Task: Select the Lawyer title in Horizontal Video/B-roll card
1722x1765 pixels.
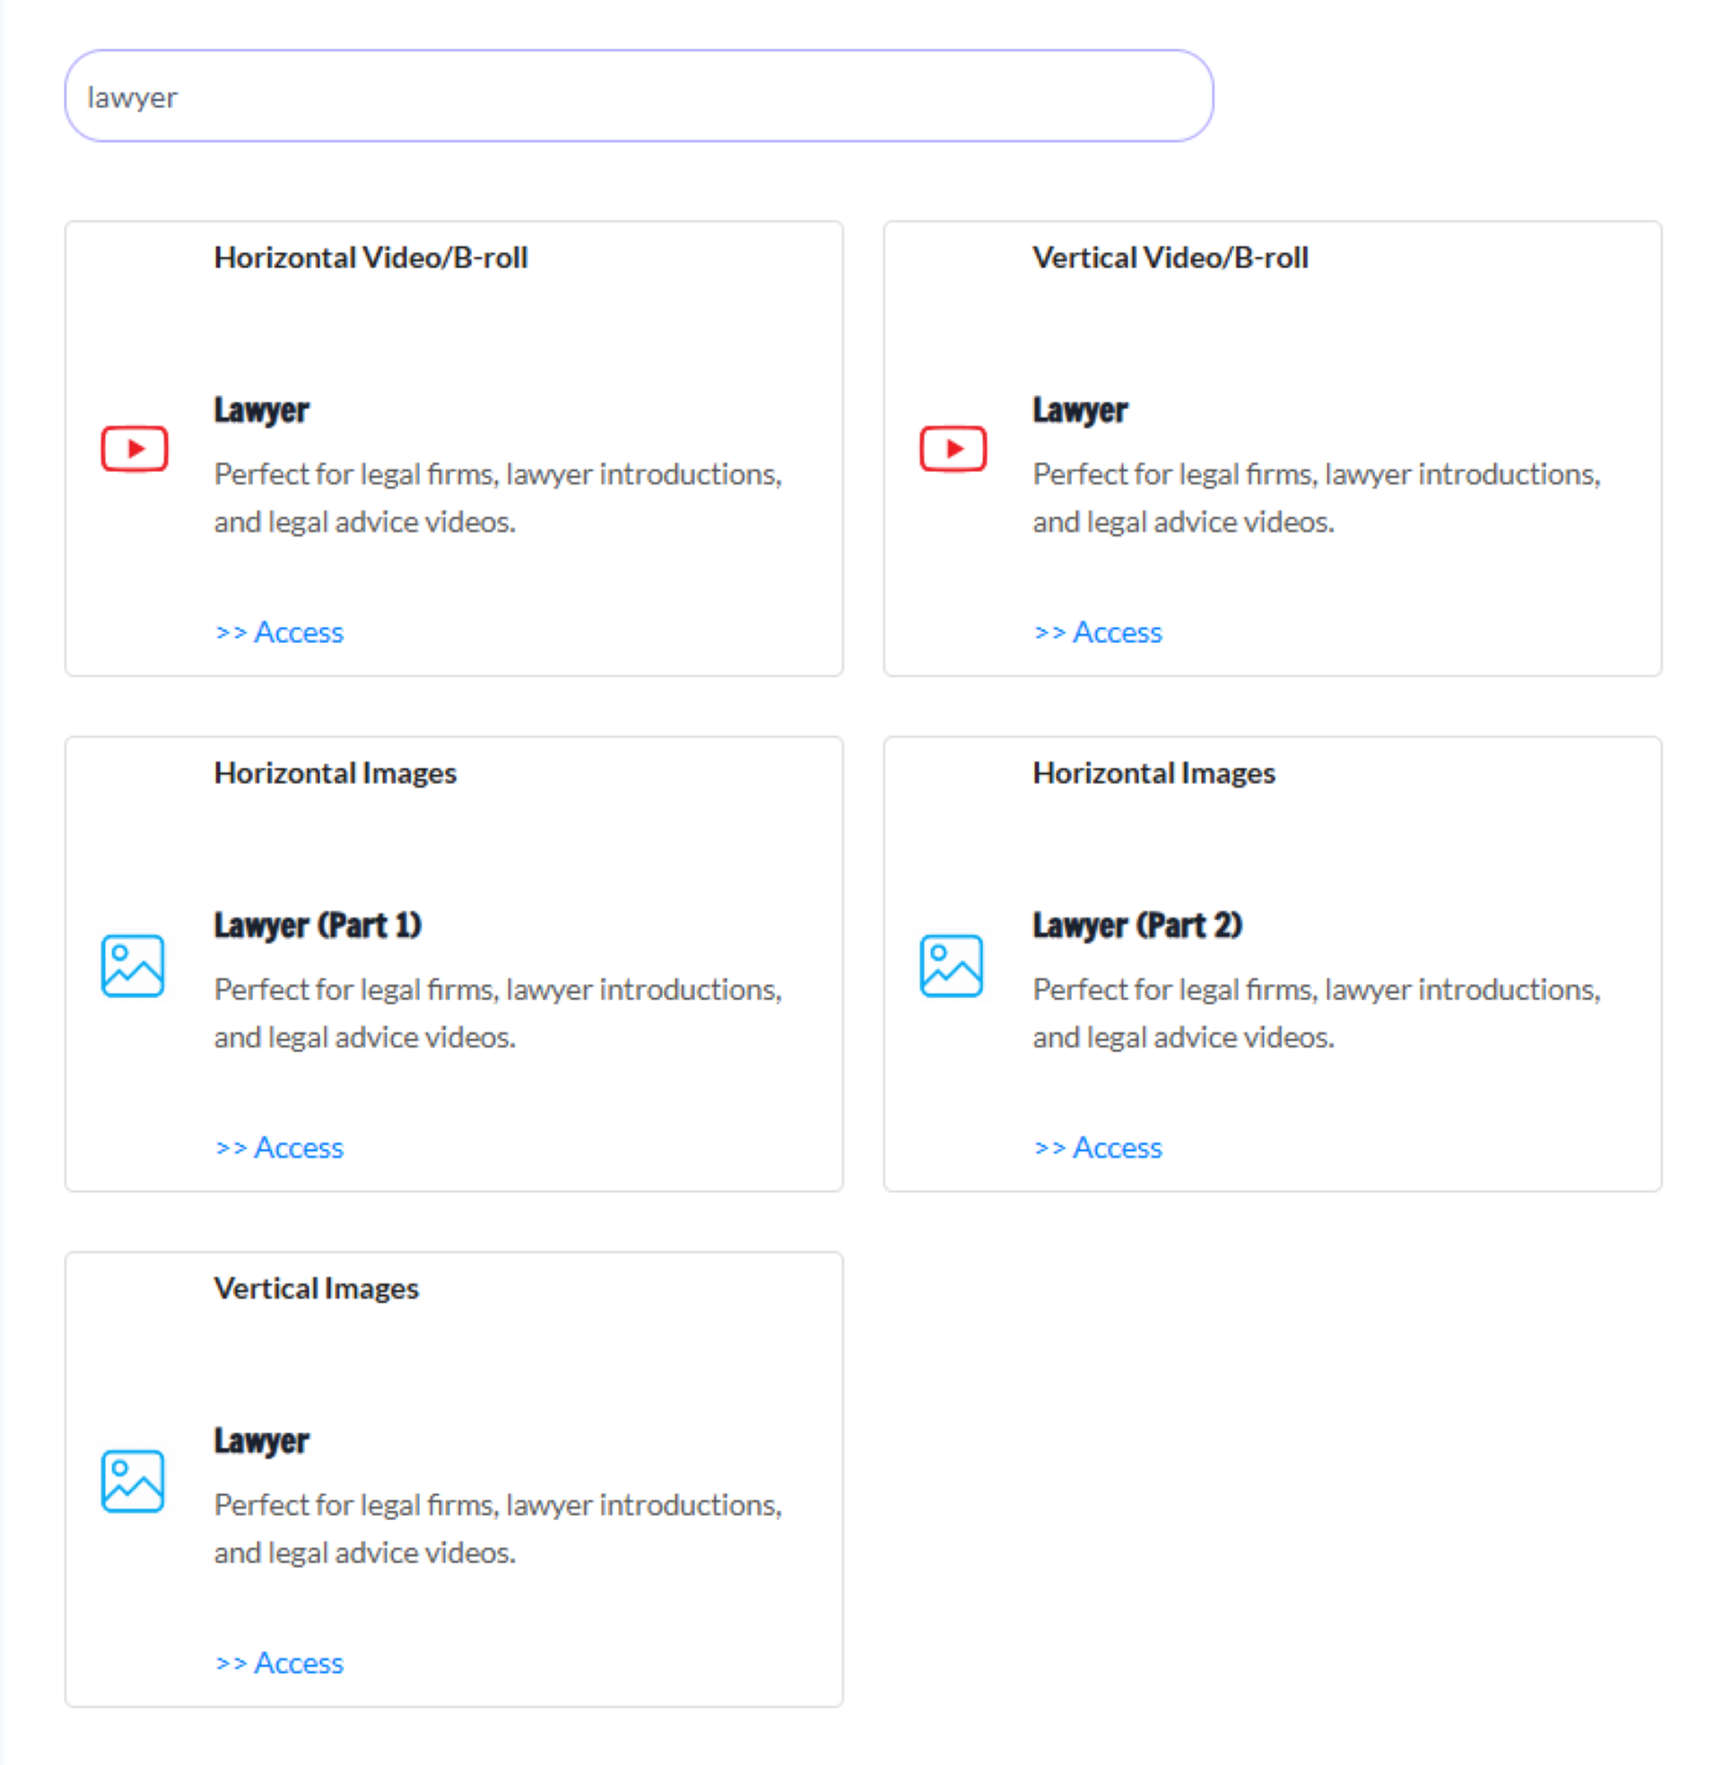Action: pos(261,411)
